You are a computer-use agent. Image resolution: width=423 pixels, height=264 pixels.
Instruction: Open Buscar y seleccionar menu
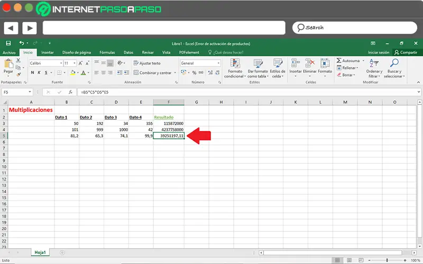394,69
